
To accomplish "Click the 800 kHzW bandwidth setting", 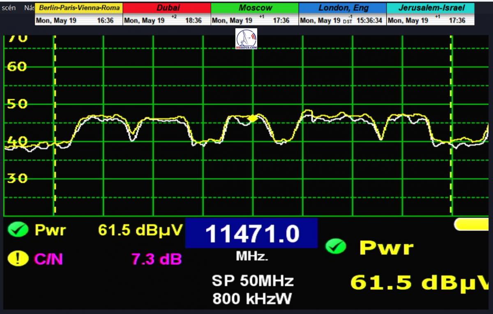I will tap(253, 299).
